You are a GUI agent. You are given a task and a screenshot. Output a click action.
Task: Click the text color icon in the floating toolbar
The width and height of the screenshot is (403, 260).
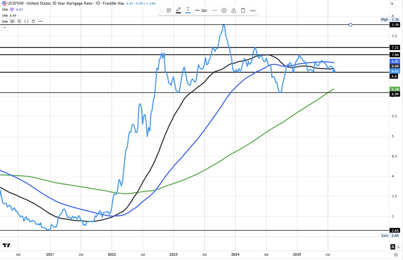click(187, 10)
